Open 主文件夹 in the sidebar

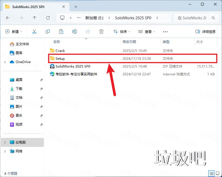(x=19, y=44)
